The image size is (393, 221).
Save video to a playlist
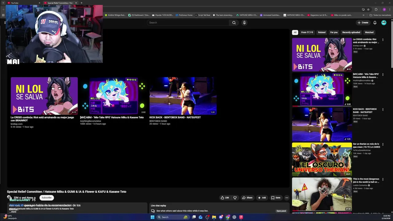tap(276, 198)
